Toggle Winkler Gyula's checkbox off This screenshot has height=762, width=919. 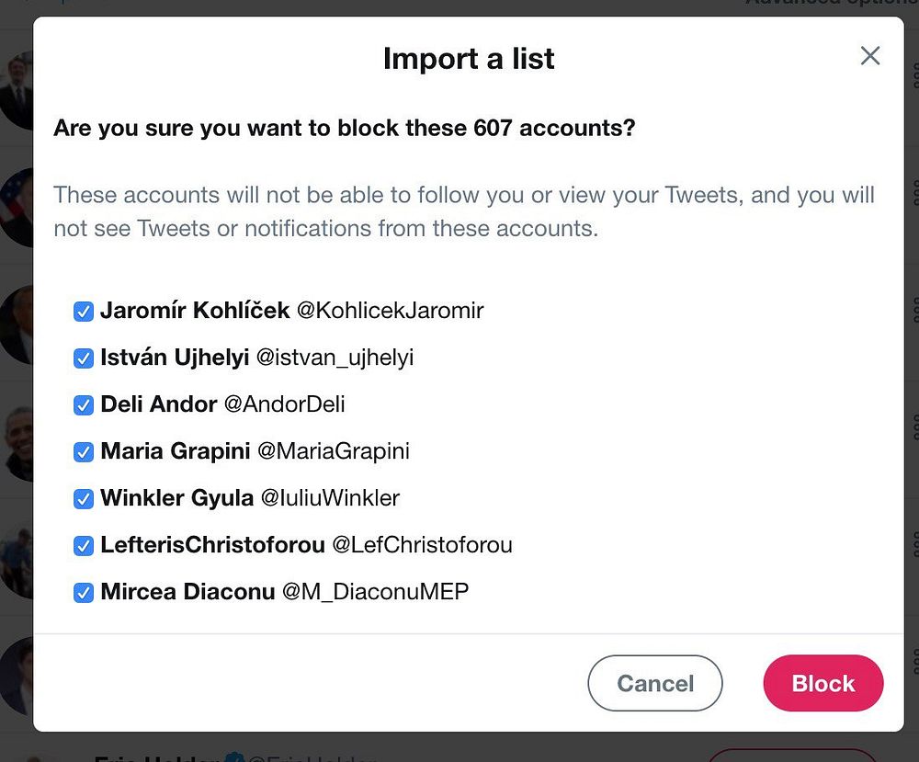coord(84,499)
